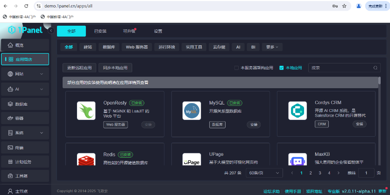
Task: Go to previous page arrow
Action: tap(292, 173)
